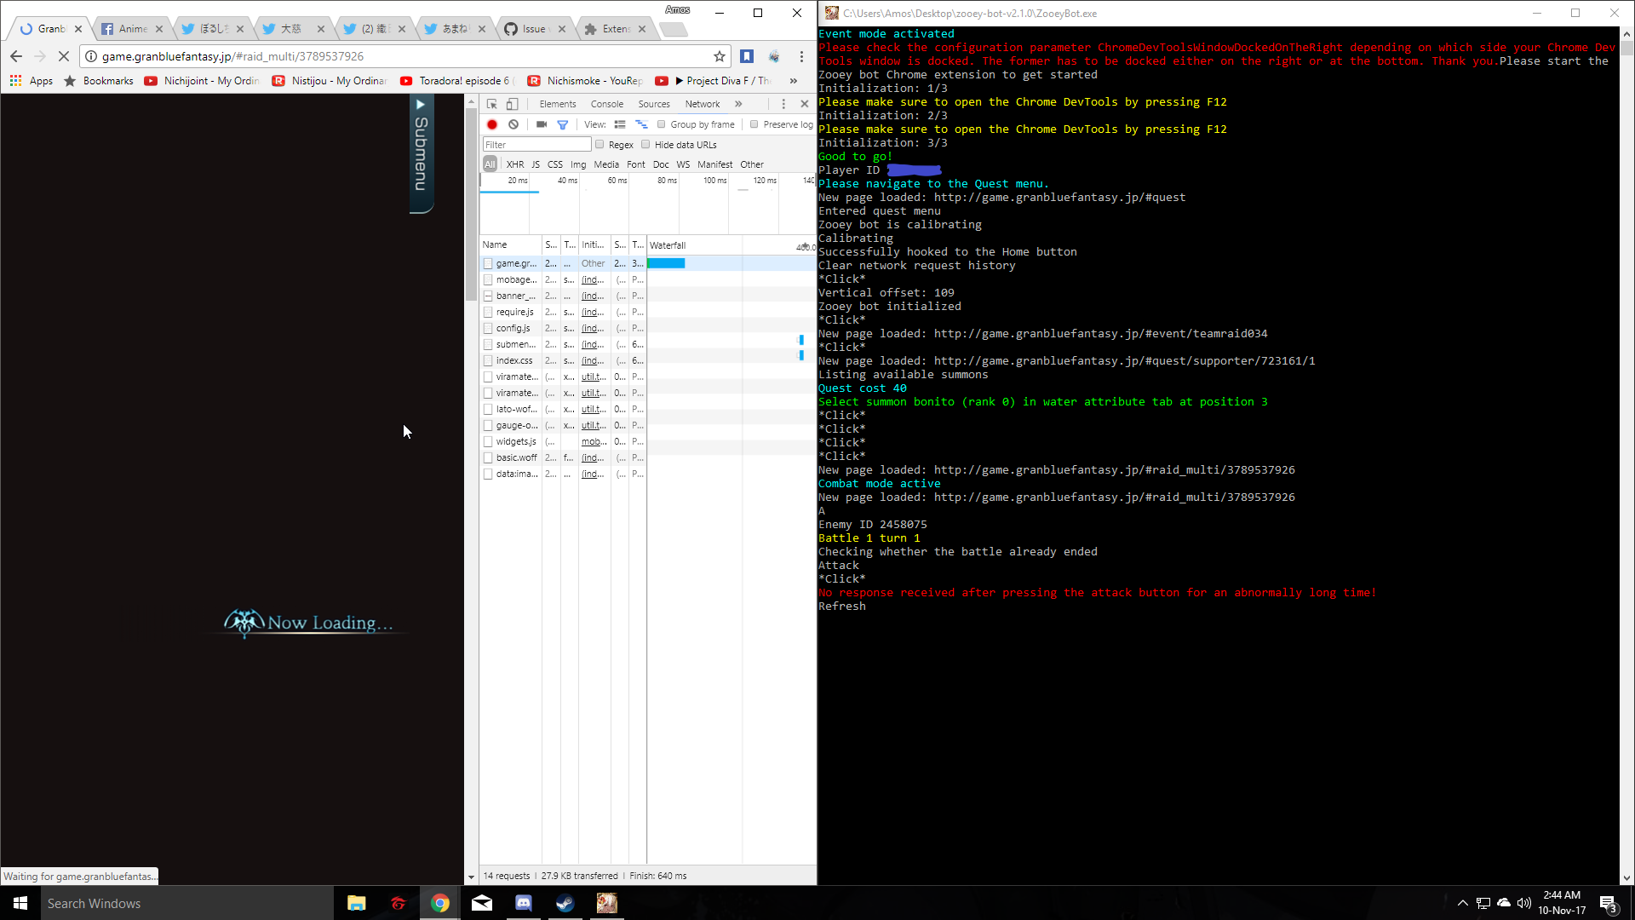Open the Nichijoint - My Ordinary bookmark
Image resolution: width=1635 pixels, height=920 pixels.
pyautogui.click(x=202, y=80)
